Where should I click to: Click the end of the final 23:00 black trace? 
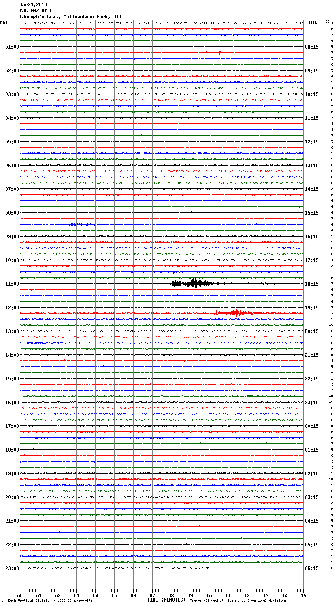point(208,568)
